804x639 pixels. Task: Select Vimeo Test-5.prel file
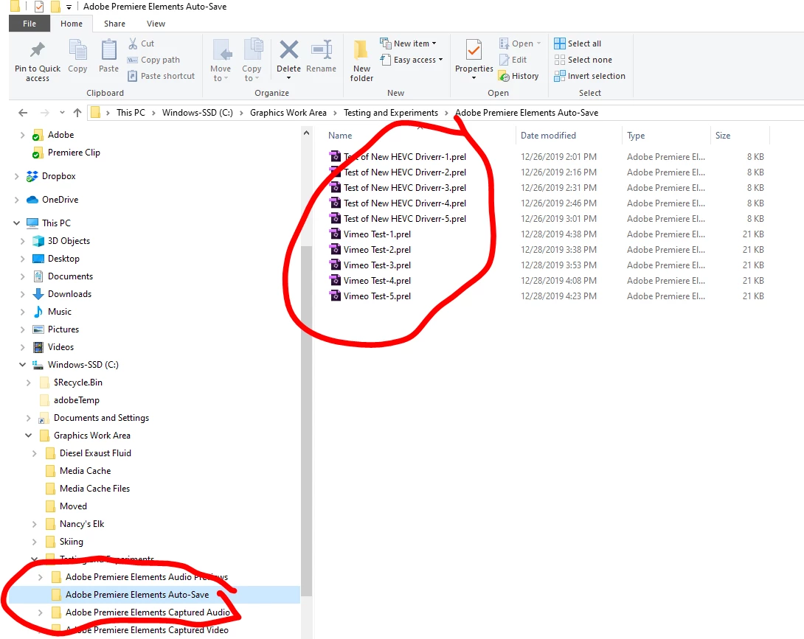click(370, 296)
